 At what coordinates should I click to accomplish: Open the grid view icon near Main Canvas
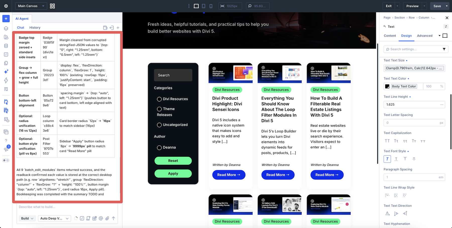pos(52,6)
